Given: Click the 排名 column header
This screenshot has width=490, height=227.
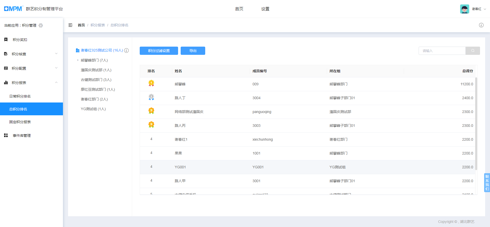Looking at the screenshot, I should (x=151, y=71).
